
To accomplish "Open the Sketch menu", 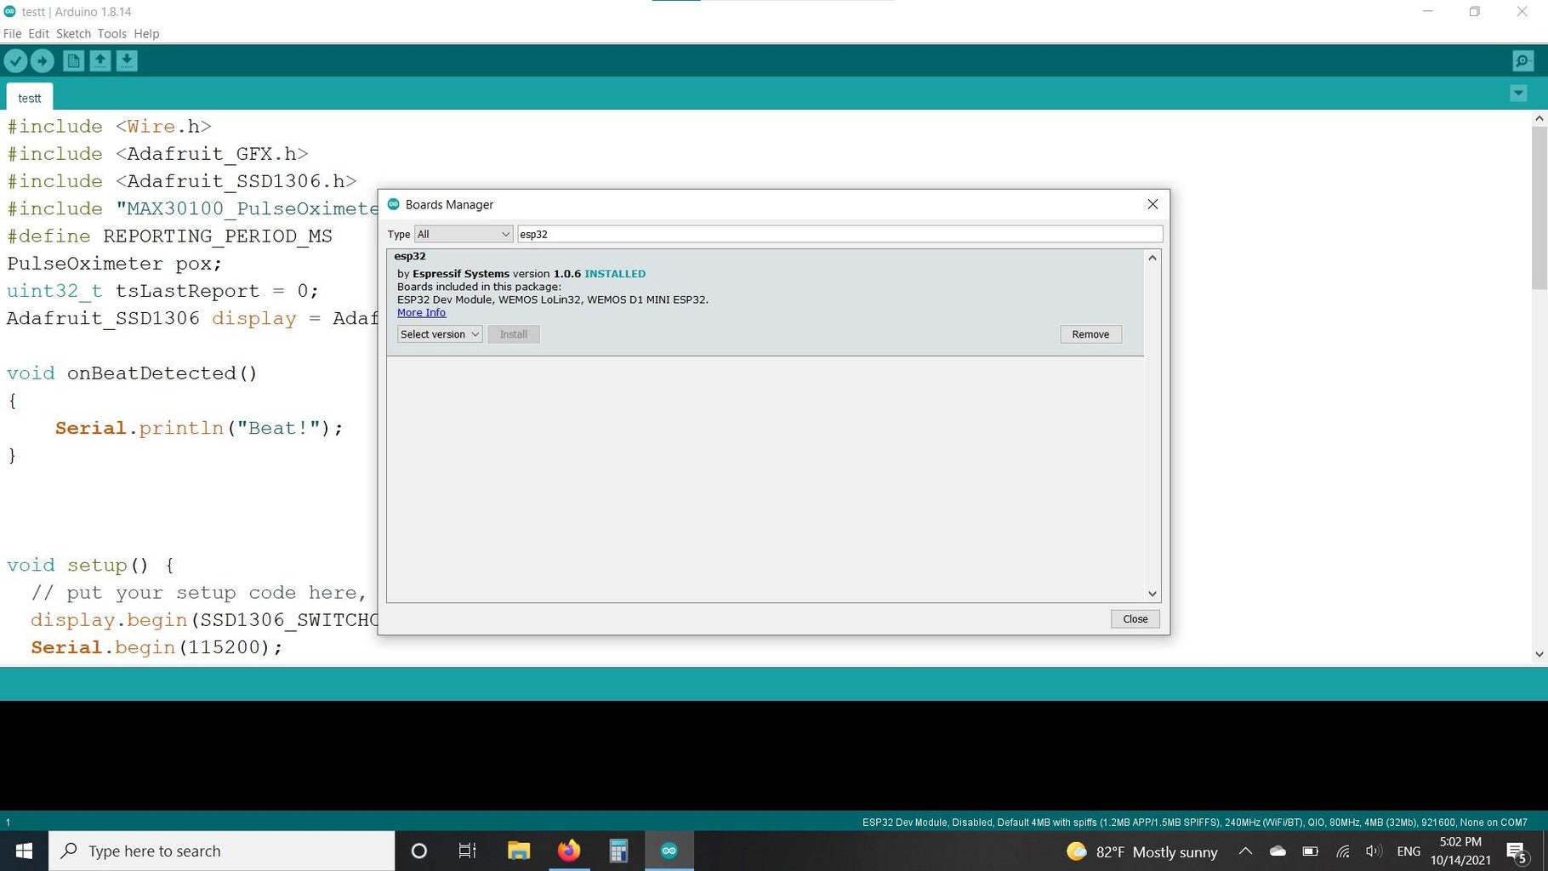I will click(x=73, y=34).
